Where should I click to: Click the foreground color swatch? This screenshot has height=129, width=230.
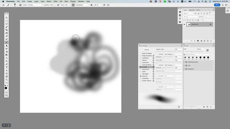[6, 88]
